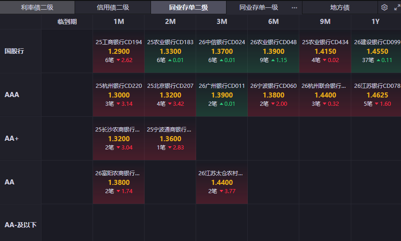Viewport: 401px width, 241px height.
Task: Open the 26广州银行CD011 cell
Action: point(222,95)
